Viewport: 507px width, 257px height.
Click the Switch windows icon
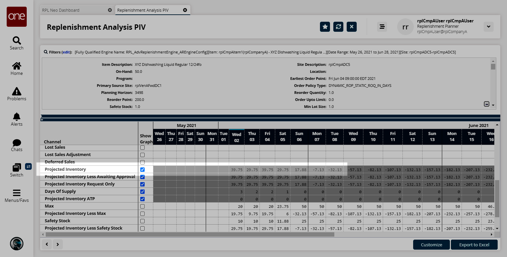(x=16, y=167)
